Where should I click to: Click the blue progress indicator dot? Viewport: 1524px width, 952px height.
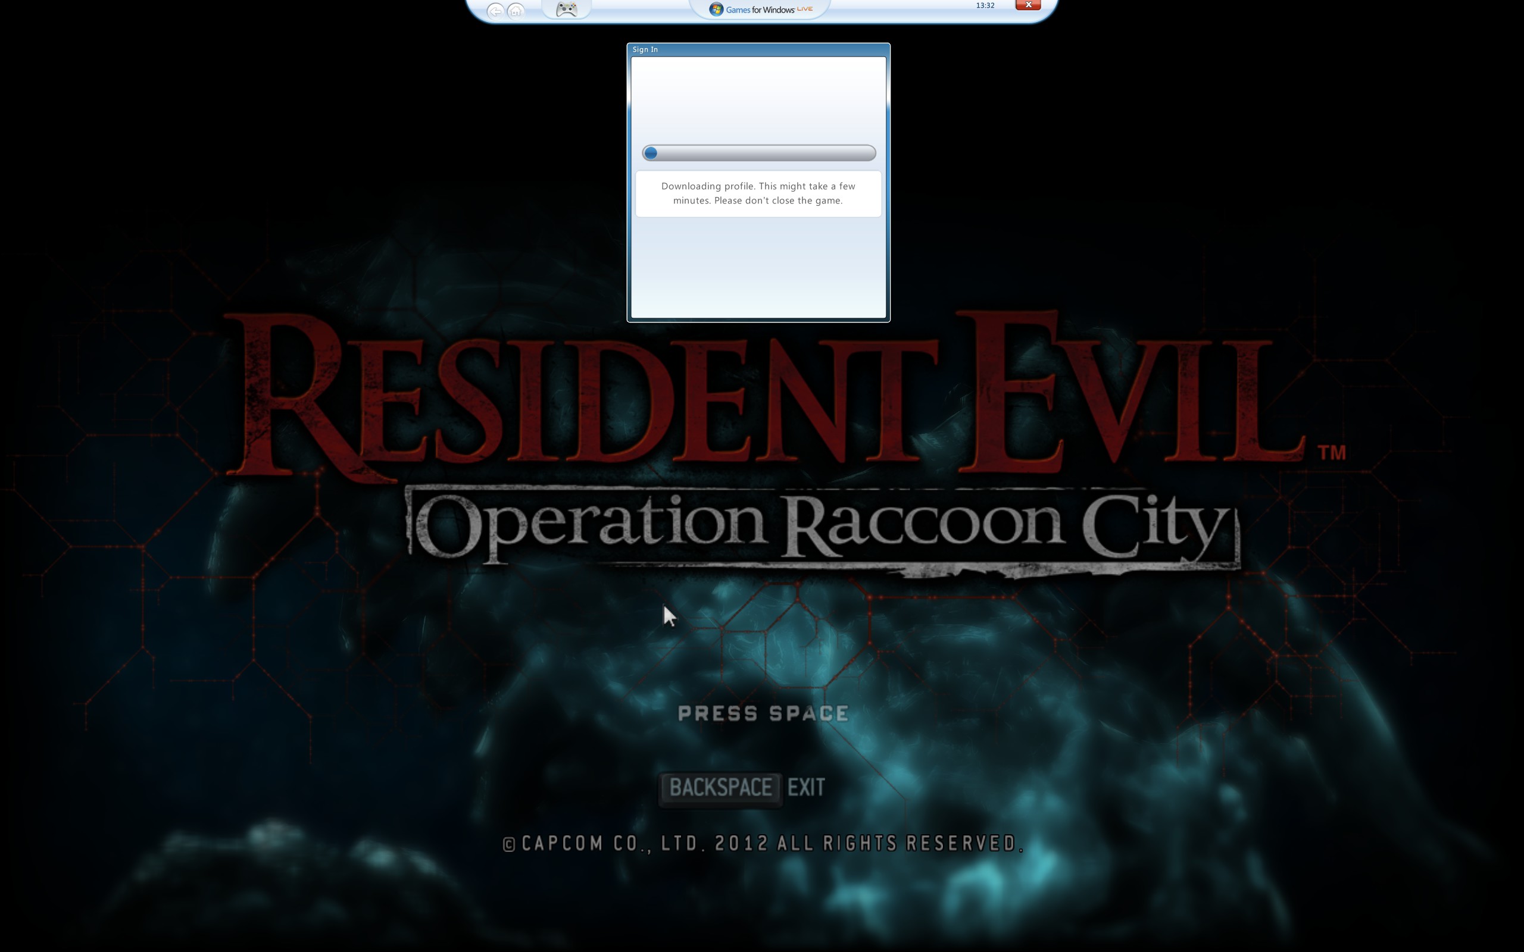coord(651,153)
